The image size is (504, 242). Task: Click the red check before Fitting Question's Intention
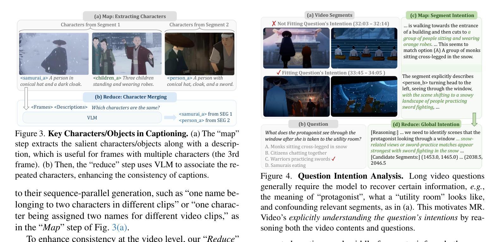click(279, 73)
